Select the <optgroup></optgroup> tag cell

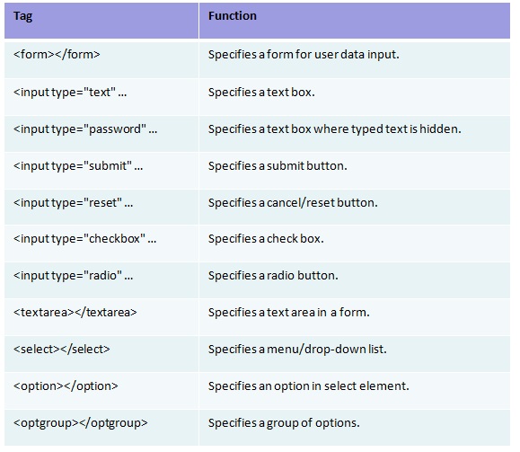pos(101,428)
